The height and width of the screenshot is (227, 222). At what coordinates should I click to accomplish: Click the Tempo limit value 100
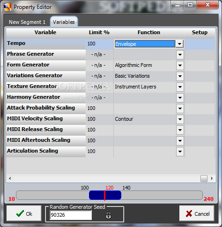91,44
